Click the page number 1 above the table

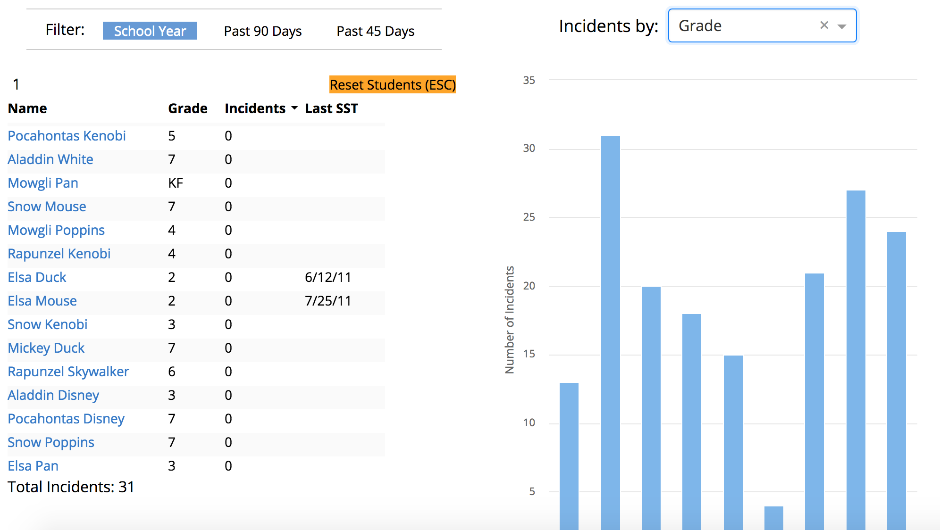pyautogui.click(x=16, y=85)
